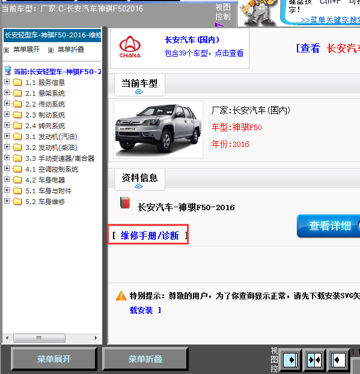The image size is (360, 374).
Task: Expand the 2.2 传动系统 tree node
Action: point(7,103)
